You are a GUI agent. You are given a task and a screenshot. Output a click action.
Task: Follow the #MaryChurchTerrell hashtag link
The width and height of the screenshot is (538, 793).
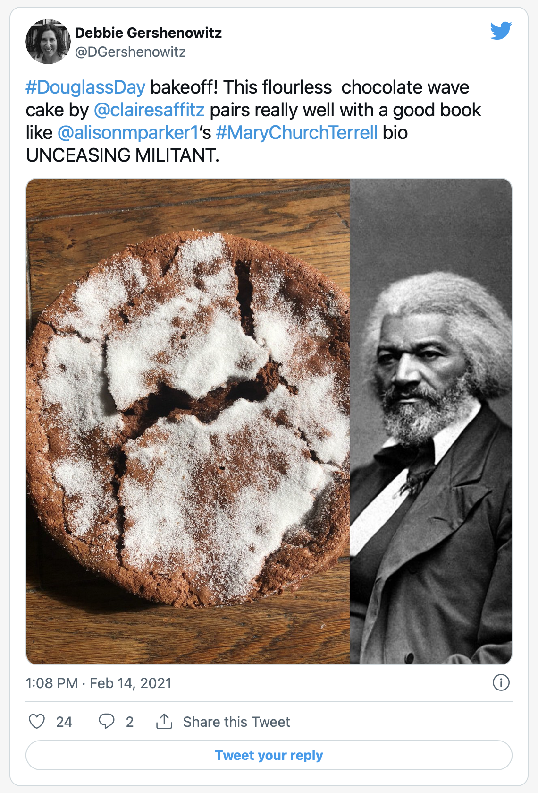[297, 133]
